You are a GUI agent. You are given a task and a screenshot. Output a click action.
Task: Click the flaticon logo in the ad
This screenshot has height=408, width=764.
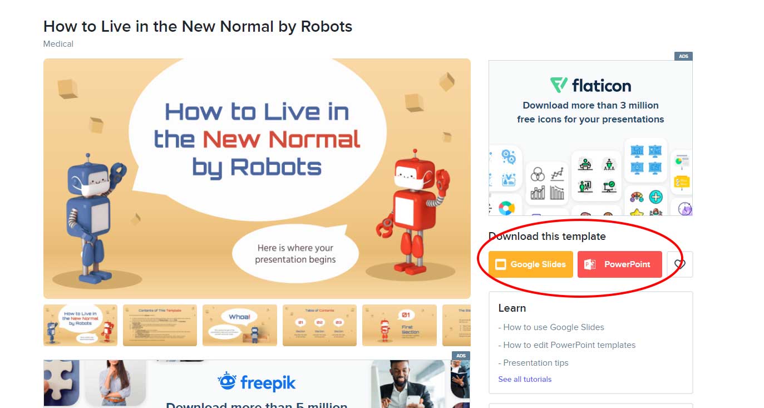click(590, 85)
